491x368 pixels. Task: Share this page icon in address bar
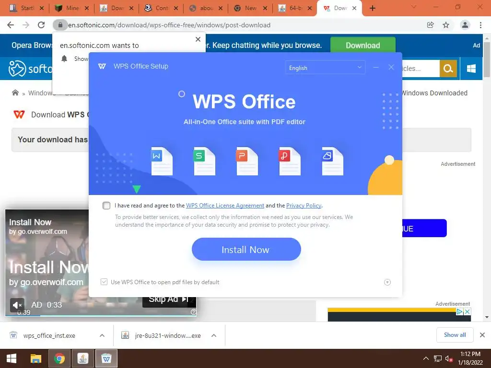click(x=430, y=25)
